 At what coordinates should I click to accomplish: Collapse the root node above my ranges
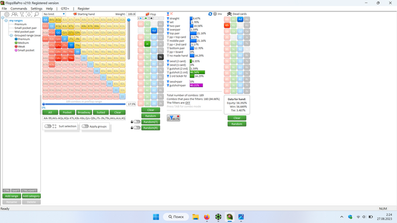(x=2, y=18)
